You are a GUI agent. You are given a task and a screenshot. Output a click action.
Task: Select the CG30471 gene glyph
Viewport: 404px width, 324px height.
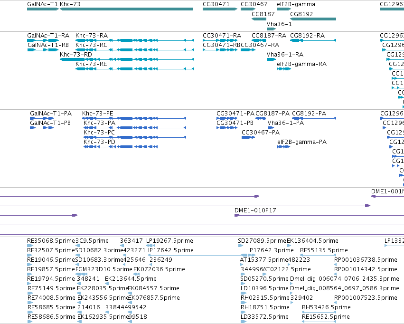[220, 9]
